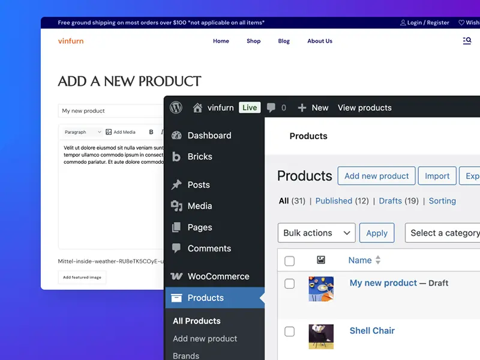The width and height of the screenshot is (480, 360).
Task: Open WooCommerce in the admin sidebar
Action: coord(218,276)
